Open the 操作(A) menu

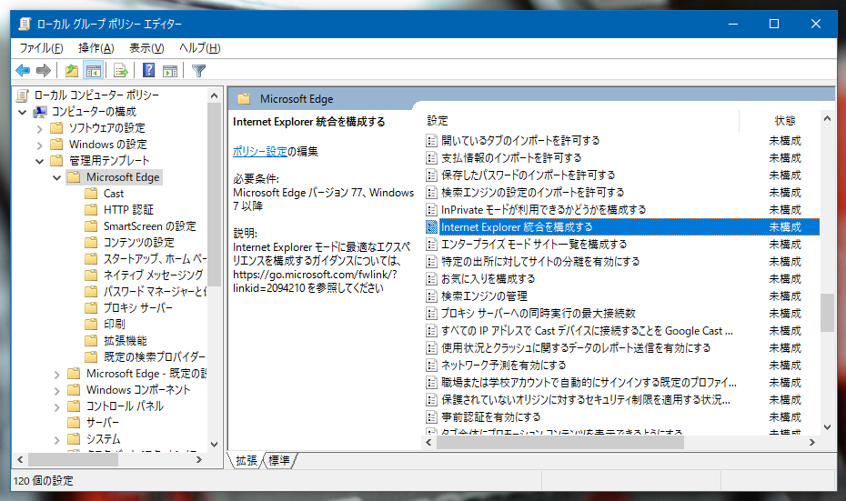[96, 48]
